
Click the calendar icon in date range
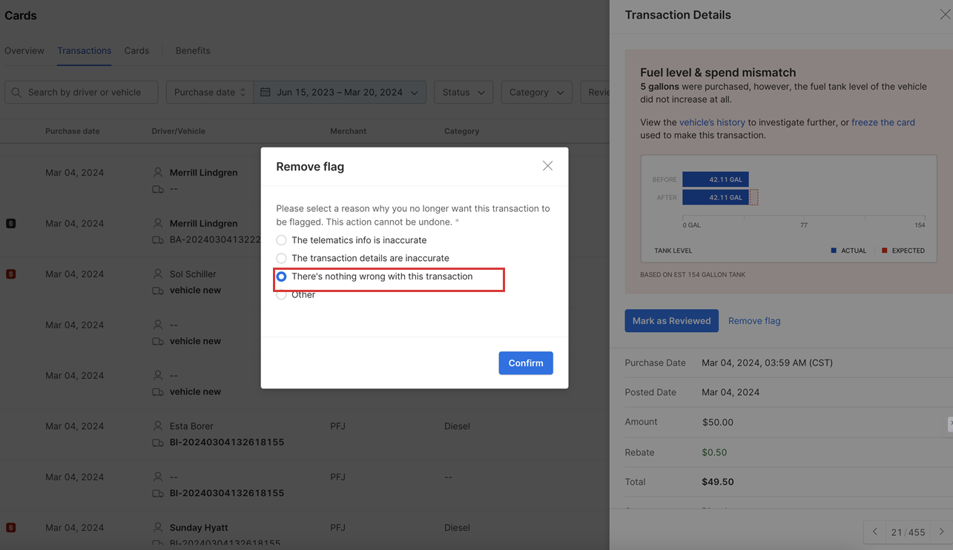click(266, 93)
